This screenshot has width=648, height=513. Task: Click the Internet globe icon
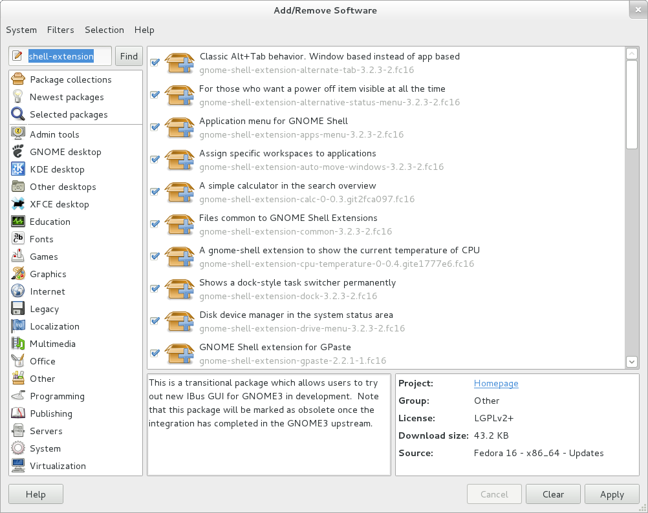coord(17,291)
